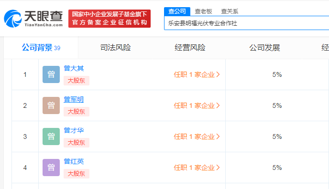This screenshot has height=189, width=329.
Task: Select the 查公司 search tab
Action: coord(177,11)
